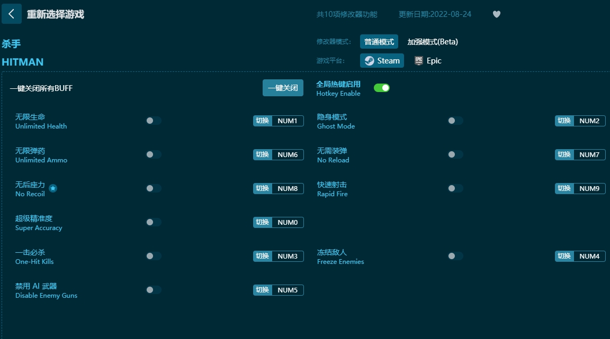Select 普通模式 trainer mode tab
610x339 pixels.
pyautogui.click(x=379, y=42)
